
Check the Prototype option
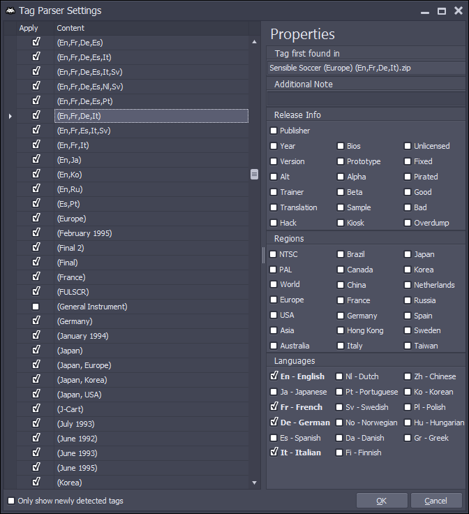341,161
